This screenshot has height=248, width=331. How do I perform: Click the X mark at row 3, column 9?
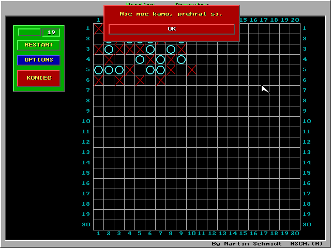tap(181, 50)
